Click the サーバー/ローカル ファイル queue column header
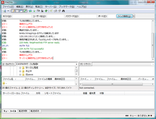The height and width of the screenshot is (119, 156). click(17, 93)
